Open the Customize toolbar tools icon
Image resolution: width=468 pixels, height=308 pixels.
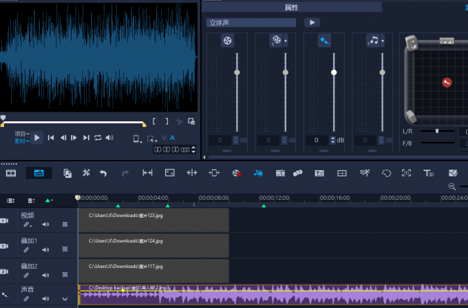[86, 173]
